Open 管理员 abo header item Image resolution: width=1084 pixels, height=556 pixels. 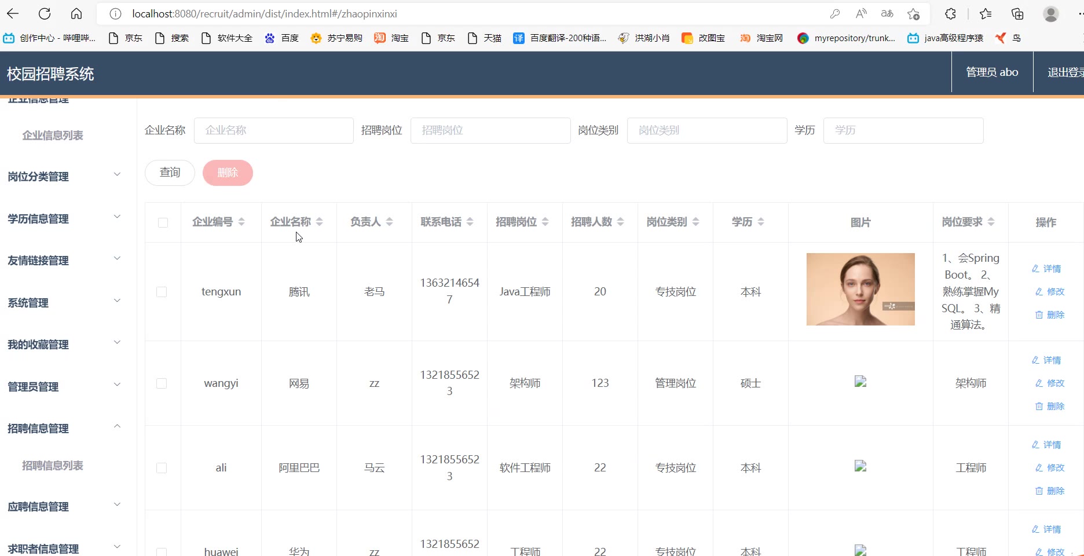click(992, 72)
